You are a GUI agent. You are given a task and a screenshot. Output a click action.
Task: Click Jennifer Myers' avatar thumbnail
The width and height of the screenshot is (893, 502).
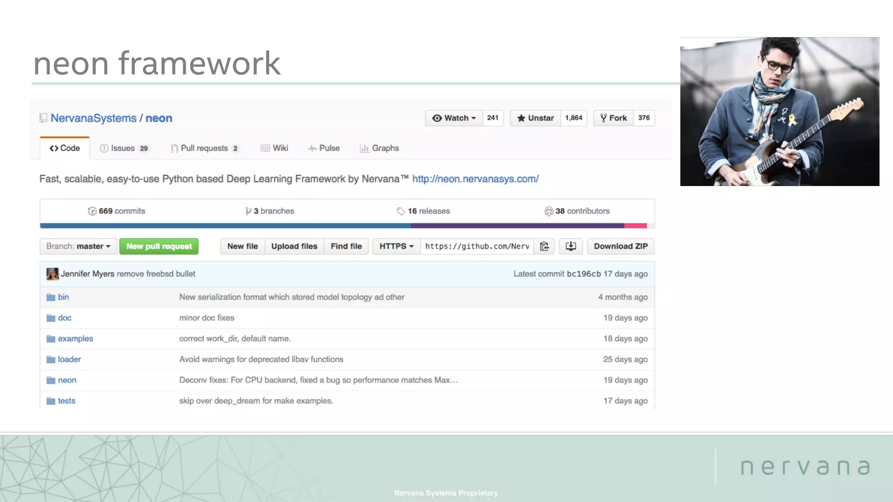click(52, 274)
